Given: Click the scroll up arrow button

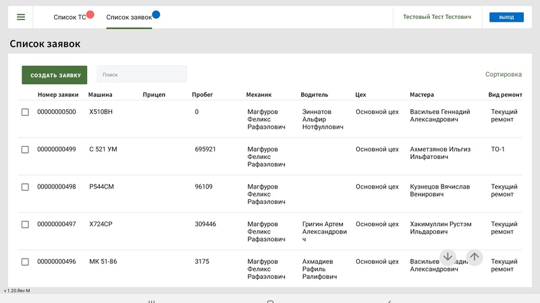Looking at the screenshot, I should point(475,257).
